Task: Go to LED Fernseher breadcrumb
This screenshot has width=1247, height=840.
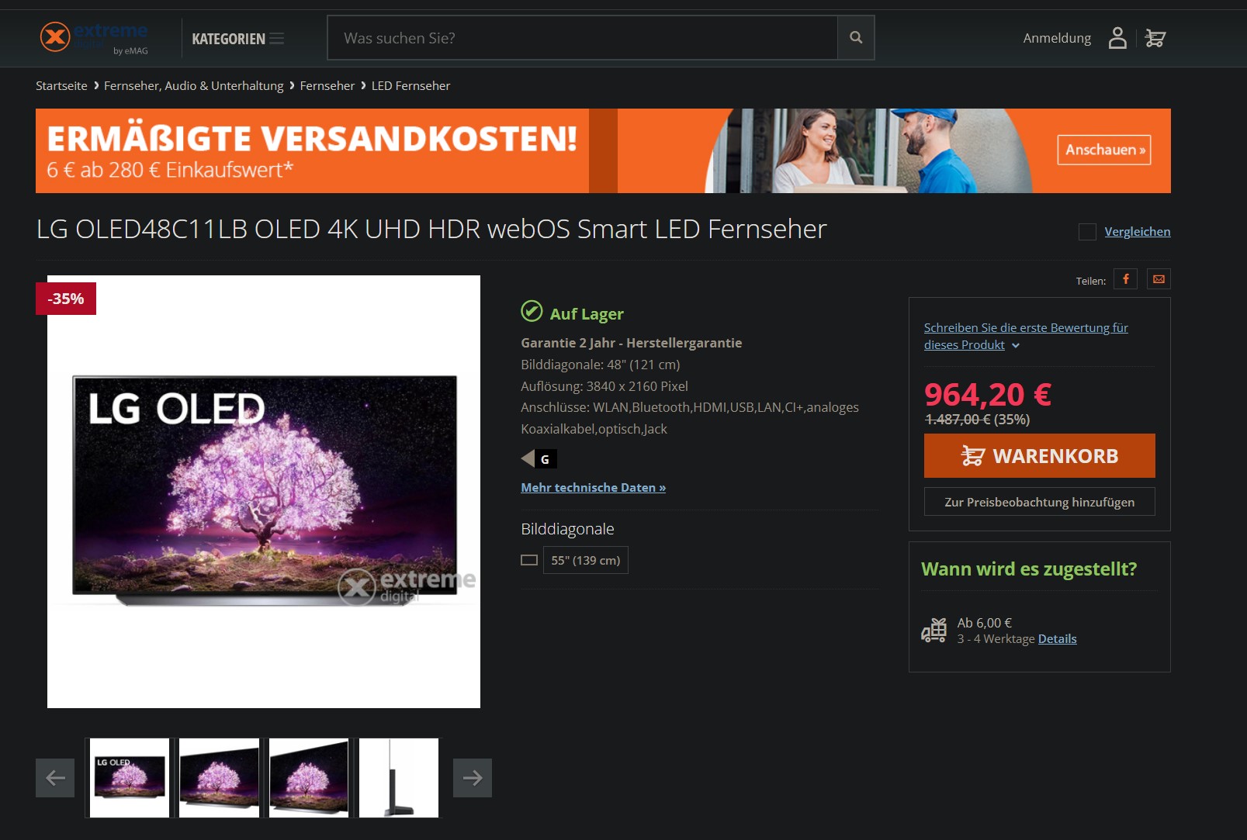Action: [410, 86]
